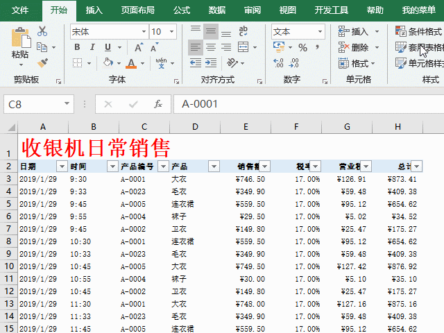Open the 日期 column filter dropdown

click(x=62, y=166)
